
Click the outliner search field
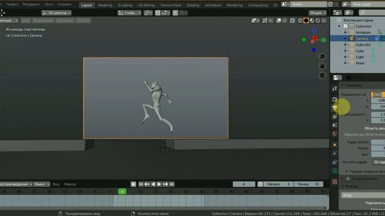[372, 13]
